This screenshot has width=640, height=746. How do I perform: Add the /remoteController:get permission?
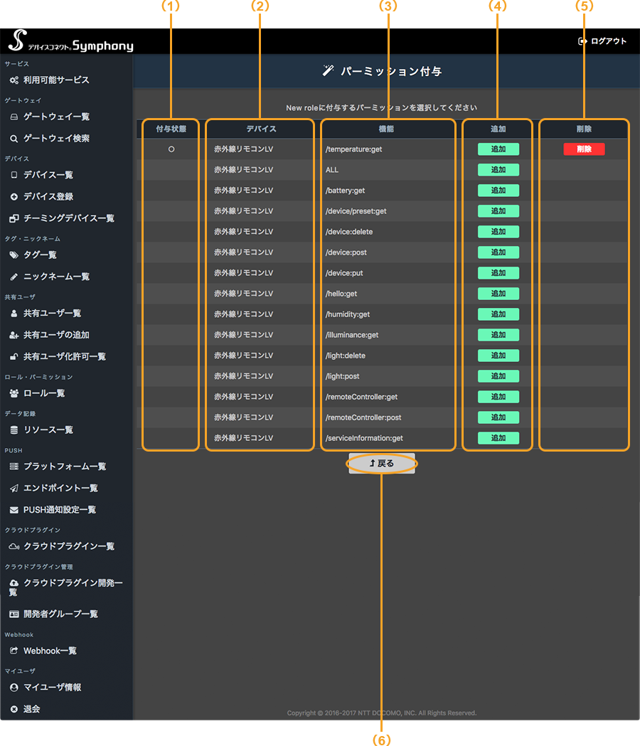498,397
